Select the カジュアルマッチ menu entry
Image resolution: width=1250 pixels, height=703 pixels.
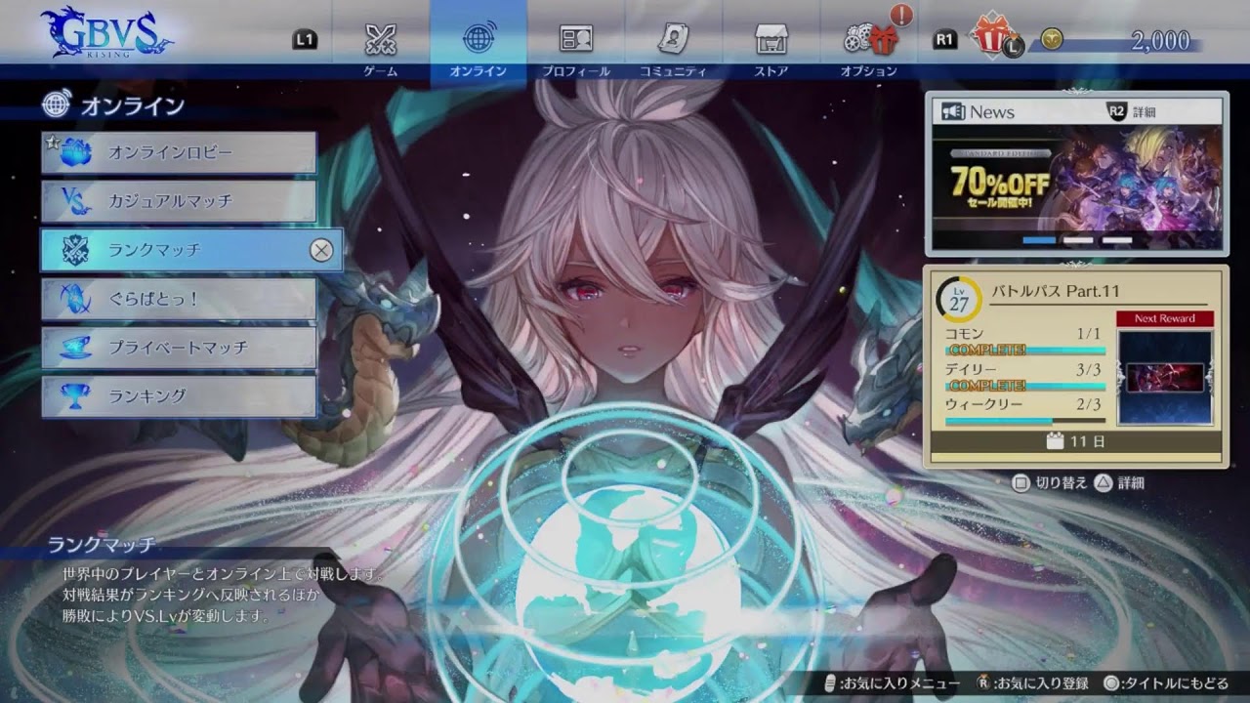[179, 201]
